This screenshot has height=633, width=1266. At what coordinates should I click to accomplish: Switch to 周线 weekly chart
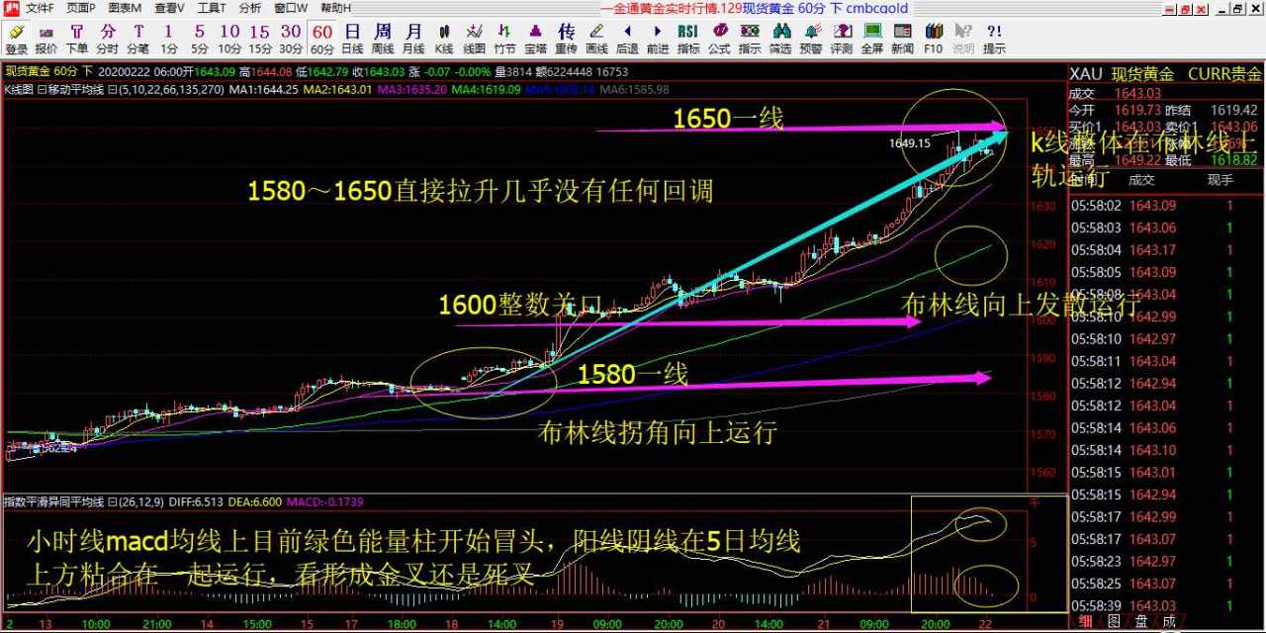click(383, 39)
